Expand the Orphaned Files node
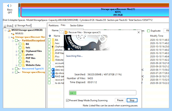 (16, 51)
